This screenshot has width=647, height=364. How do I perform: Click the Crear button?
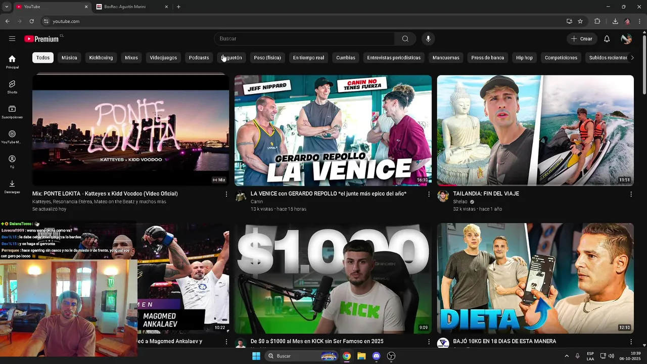582,38
